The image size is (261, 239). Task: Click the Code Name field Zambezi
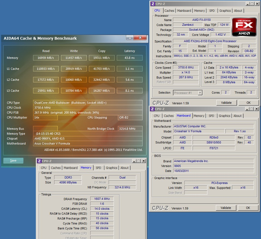coord(188,25)
